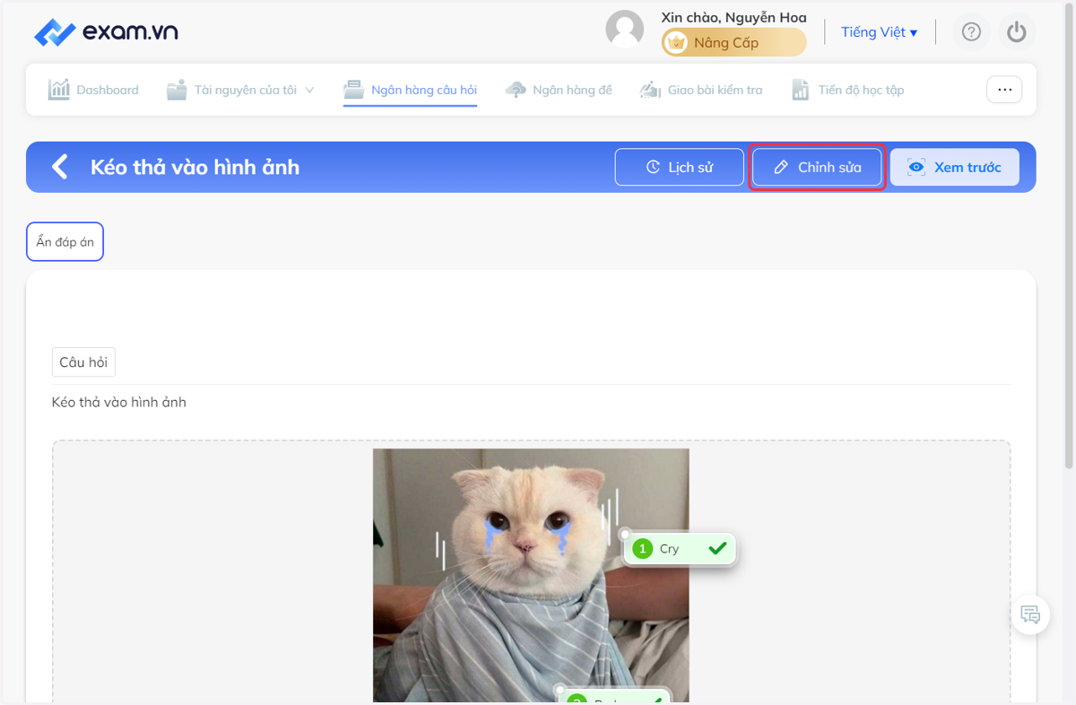Click the green checkmark on Cry
The height and width of the screenshot is (705, 1076).
tap(717, 548)
